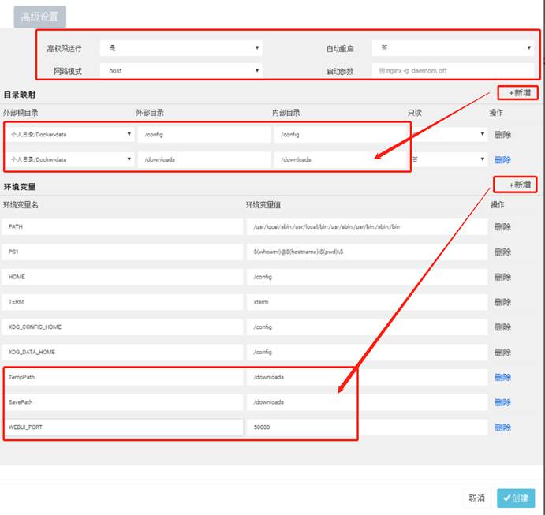Click the 启动参数 input field
The width and height of the screenshot is (545, 515).
coord(452,70)
